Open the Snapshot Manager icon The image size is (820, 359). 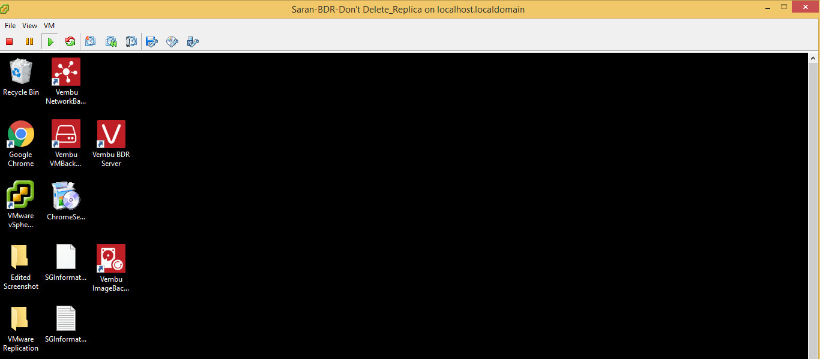point(131,41)
